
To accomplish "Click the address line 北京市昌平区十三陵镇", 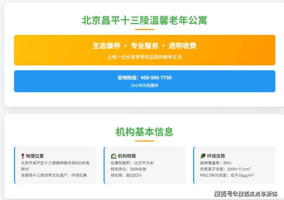I will 55,163.
